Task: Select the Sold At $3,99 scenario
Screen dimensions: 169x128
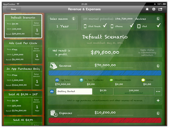Action: [x=23, y=121]
